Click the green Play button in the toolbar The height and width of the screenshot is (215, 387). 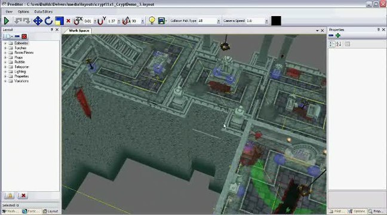7,21
